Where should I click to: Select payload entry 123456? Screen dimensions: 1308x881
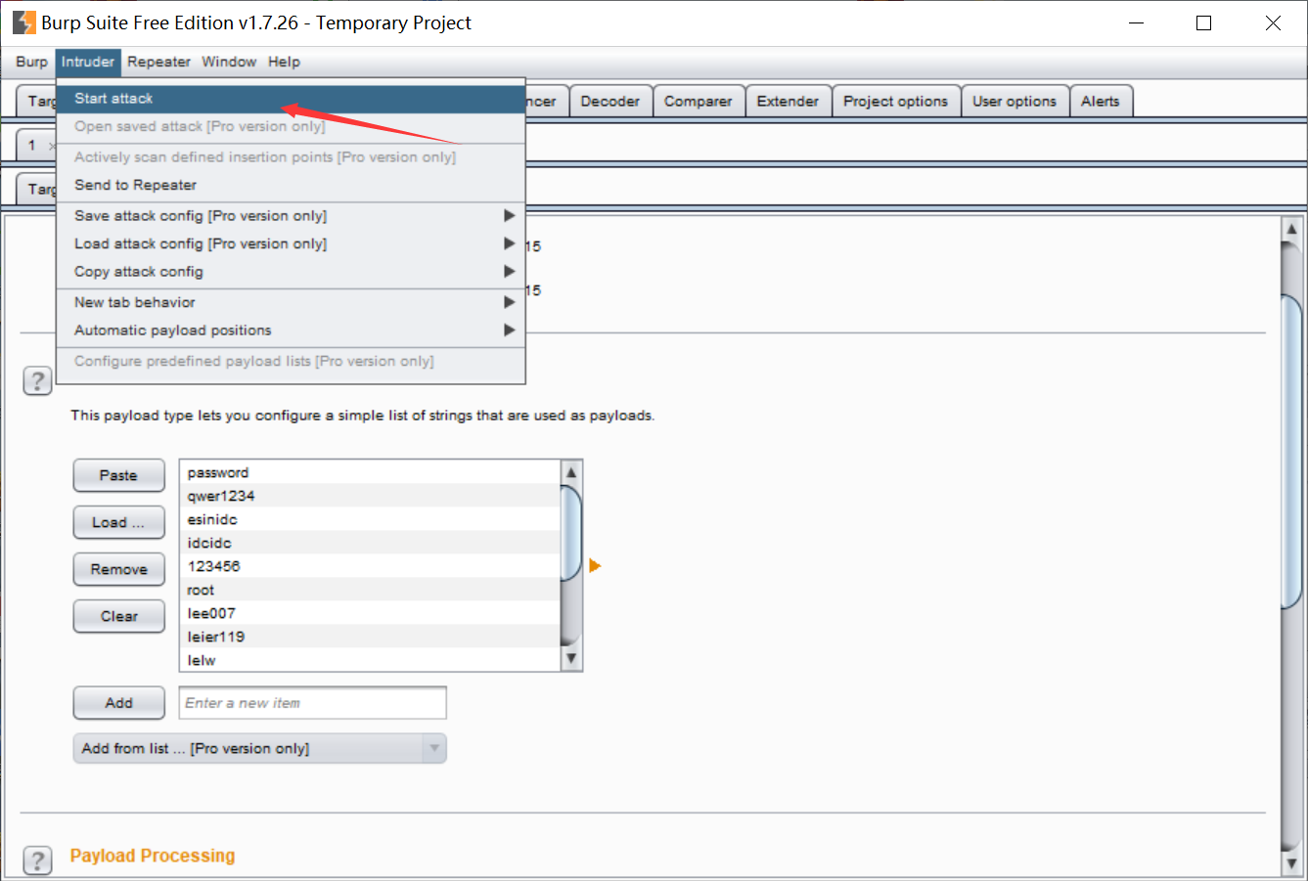pyautogui.click(x=370, y=566)
